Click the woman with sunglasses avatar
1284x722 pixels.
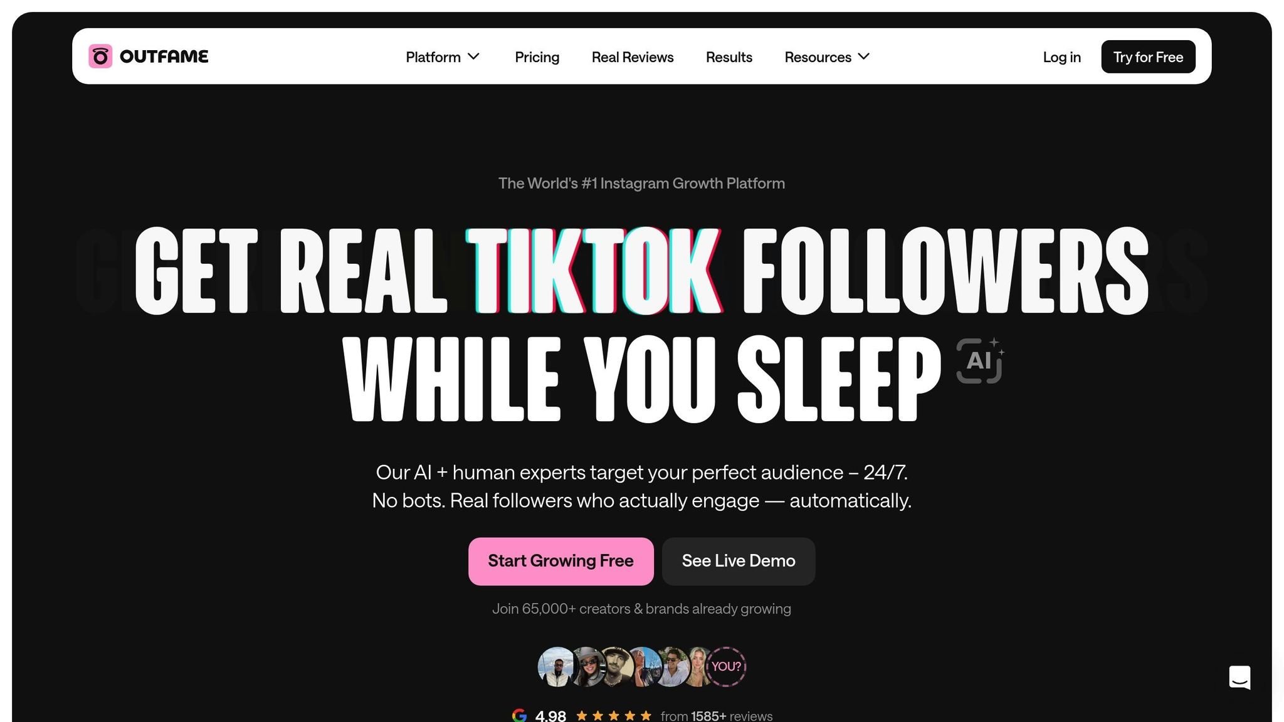pyautogui.click(x=587, y=666)
